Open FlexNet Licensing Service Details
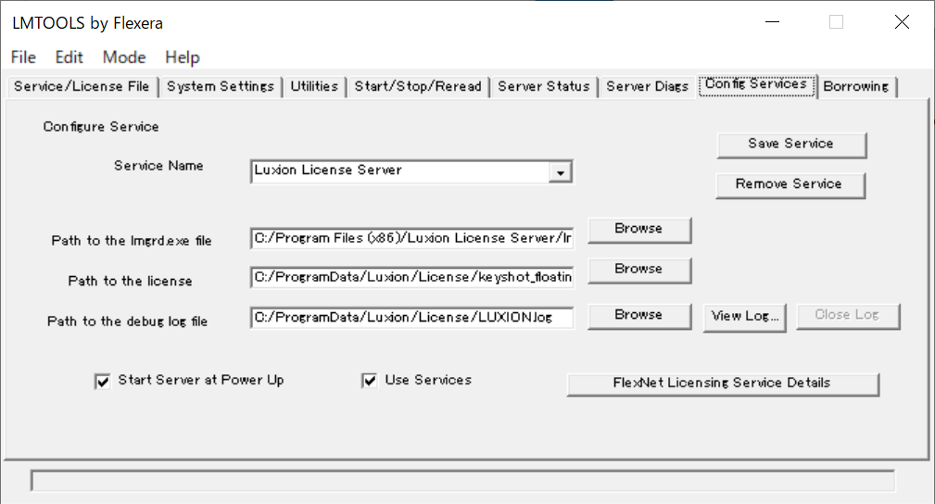This screenshot has width=935, height=504. point(723,384)
